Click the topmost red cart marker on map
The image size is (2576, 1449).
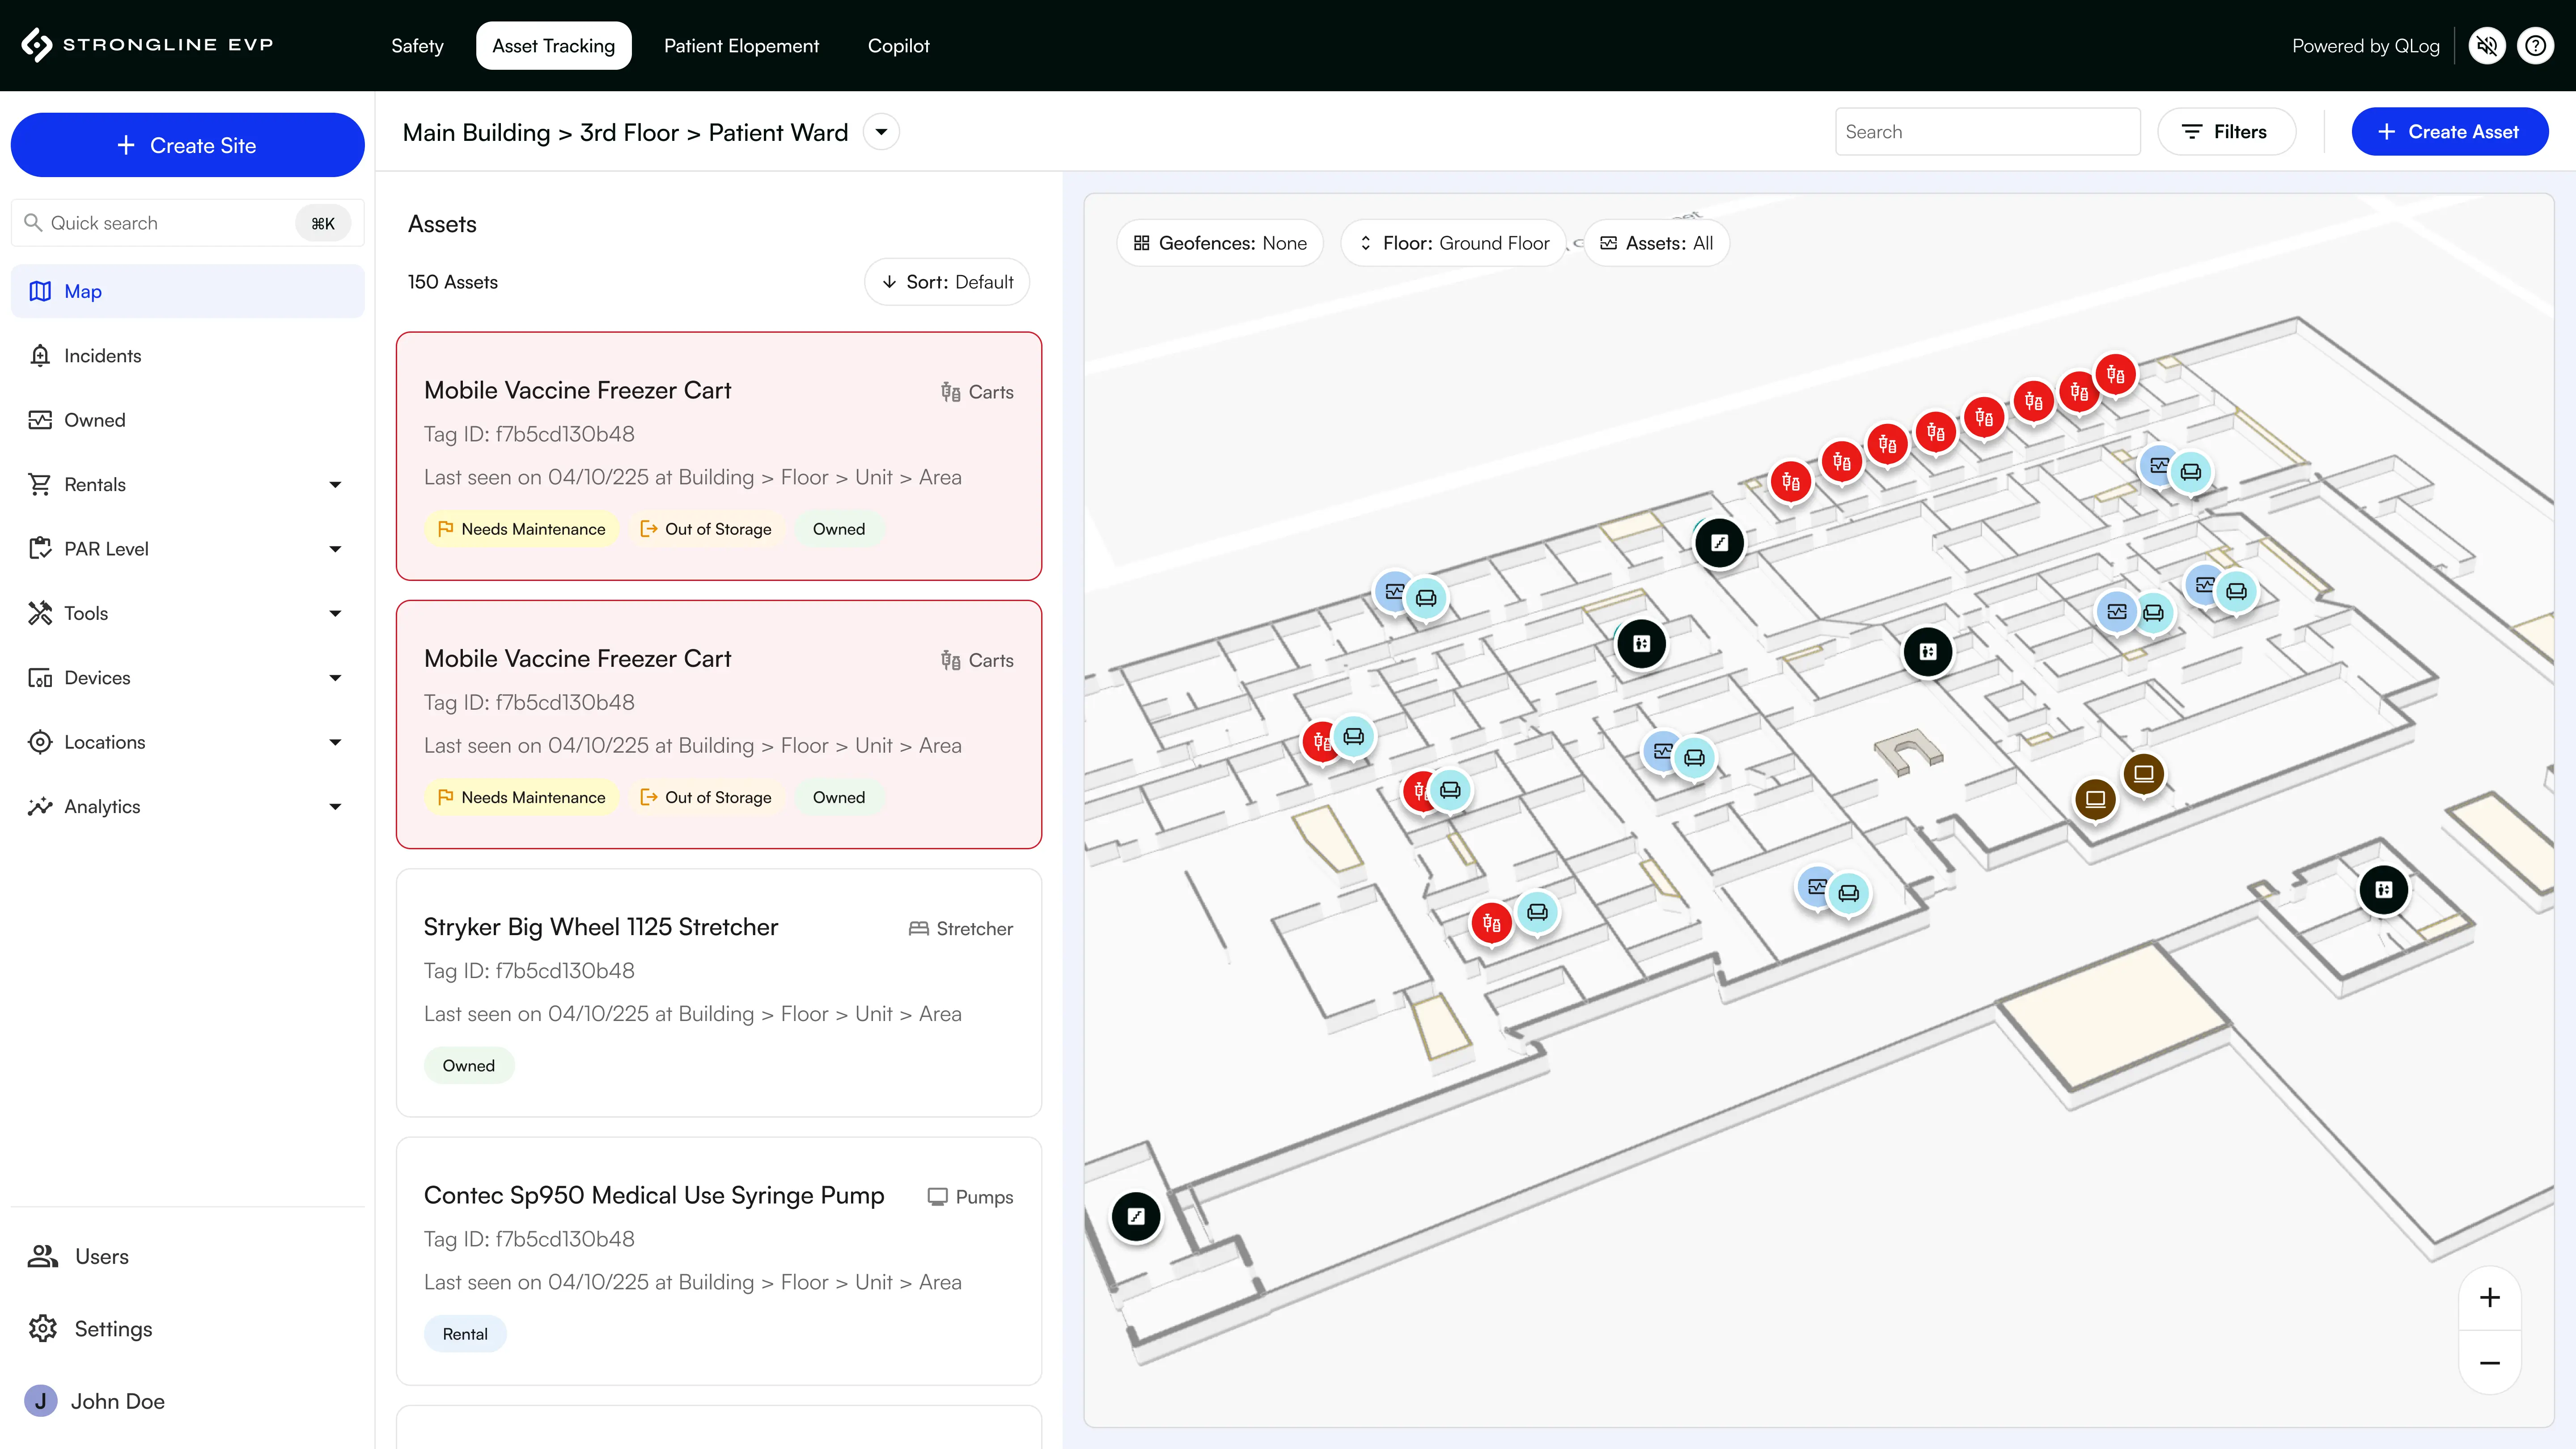point(2115,375)
